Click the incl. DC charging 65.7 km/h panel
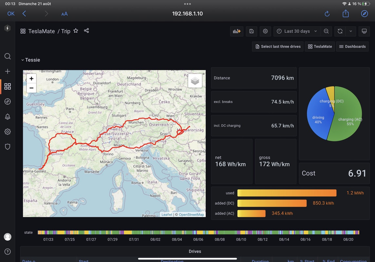 tap(254, 126)
